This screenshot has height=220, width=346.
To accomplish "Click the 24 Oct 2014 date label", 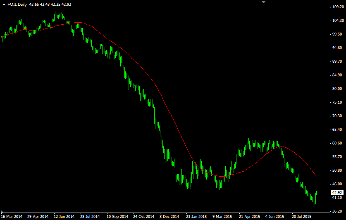I will (x=144, y=216).
